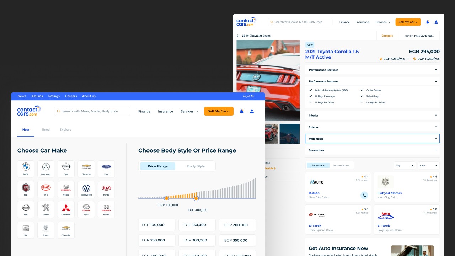Viewport: 455px width, 256px height.
Task: Open the Elabyad Motors showroom card
Action: tap(407, 187)
